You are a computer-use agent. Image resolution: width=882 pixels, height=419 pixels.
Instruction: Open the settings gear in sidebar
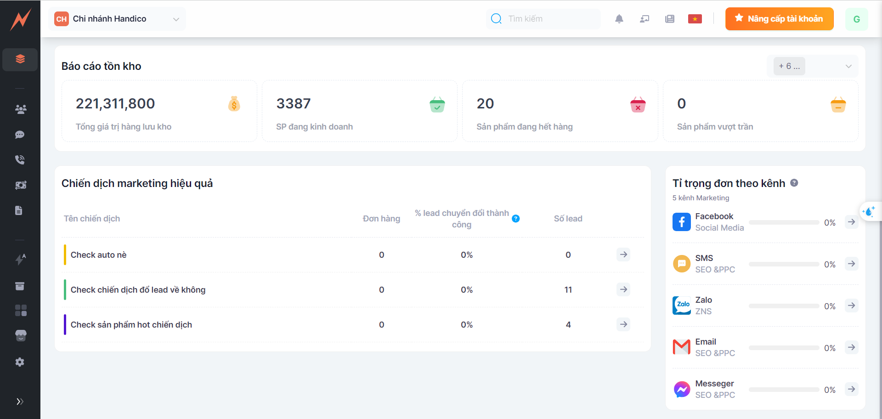coord(20,362)
